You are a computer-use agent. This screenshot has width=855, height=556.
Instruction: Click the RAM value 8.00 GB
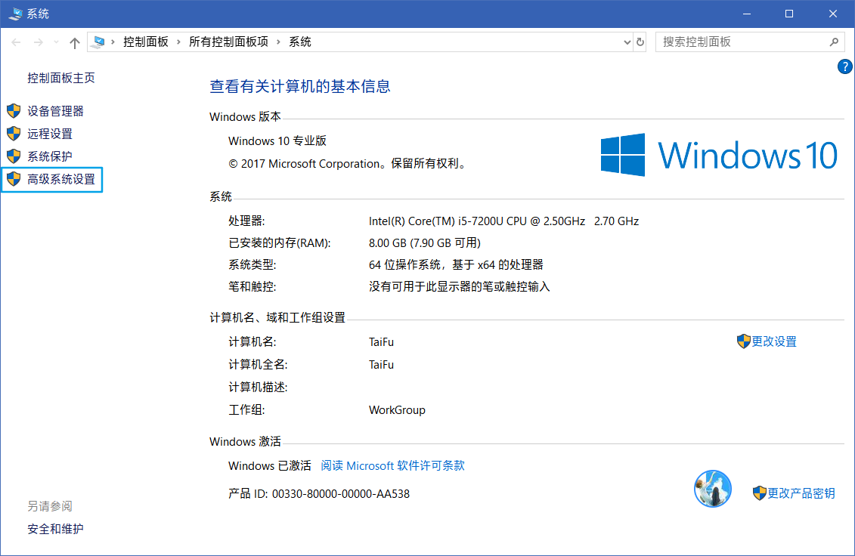(425, 242)
